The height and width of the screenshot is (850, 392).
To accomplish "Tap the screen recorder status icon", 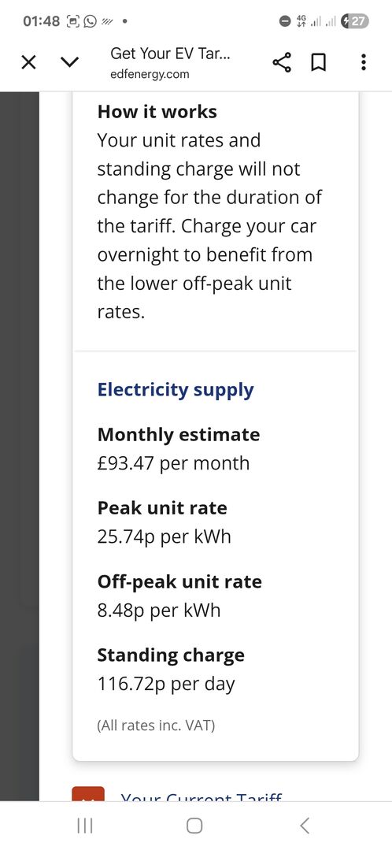I will pyautogui.click(x=73, y=21).
